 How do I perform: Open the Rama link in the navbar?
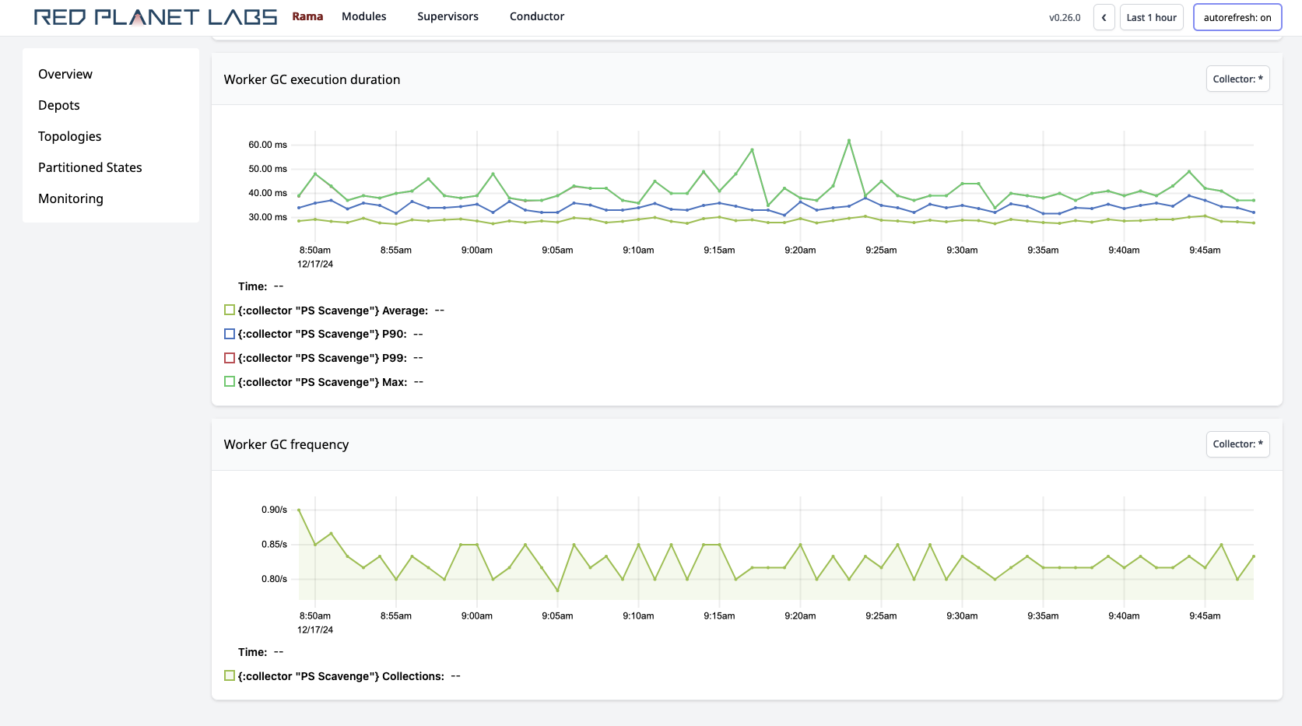point(307,16)
